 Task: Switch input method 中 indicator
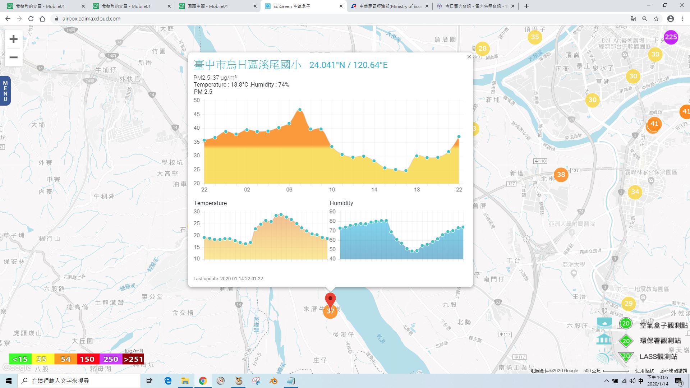pos(641,381)
